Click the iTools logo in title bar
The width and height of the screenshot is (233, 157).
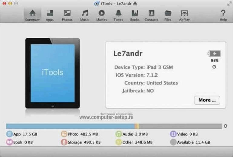(x=97, y=4)
